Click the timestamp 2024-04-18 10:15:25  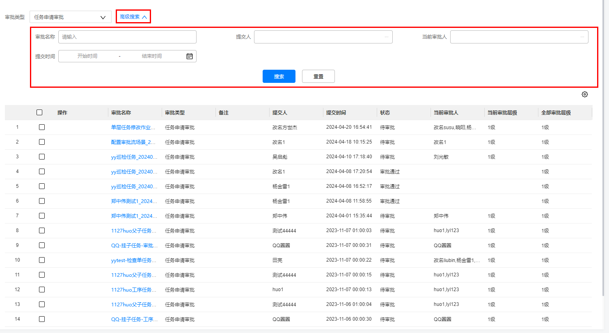pyautogui.click(x=349, y=142)
